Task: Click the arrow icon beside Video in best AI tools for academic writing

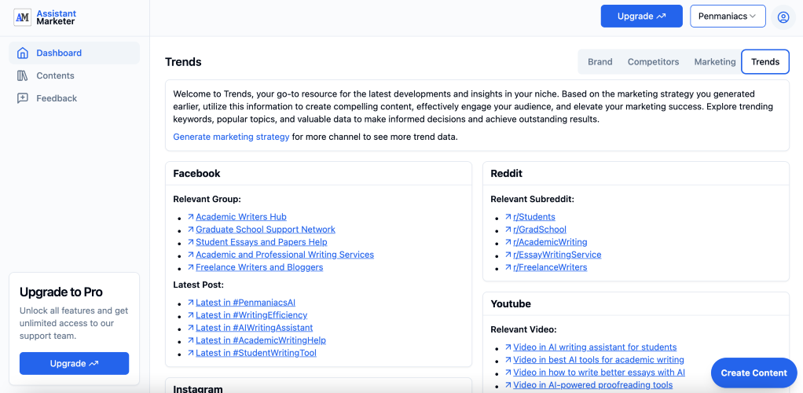Action: pyautogui.click(x=508, y=360)
